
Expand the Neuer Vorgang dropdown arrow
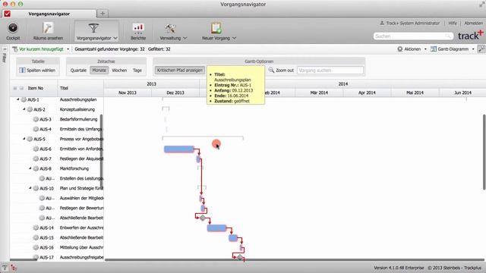[234, 38]
